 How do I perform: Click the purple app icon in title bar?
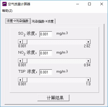tap(4, 4)
